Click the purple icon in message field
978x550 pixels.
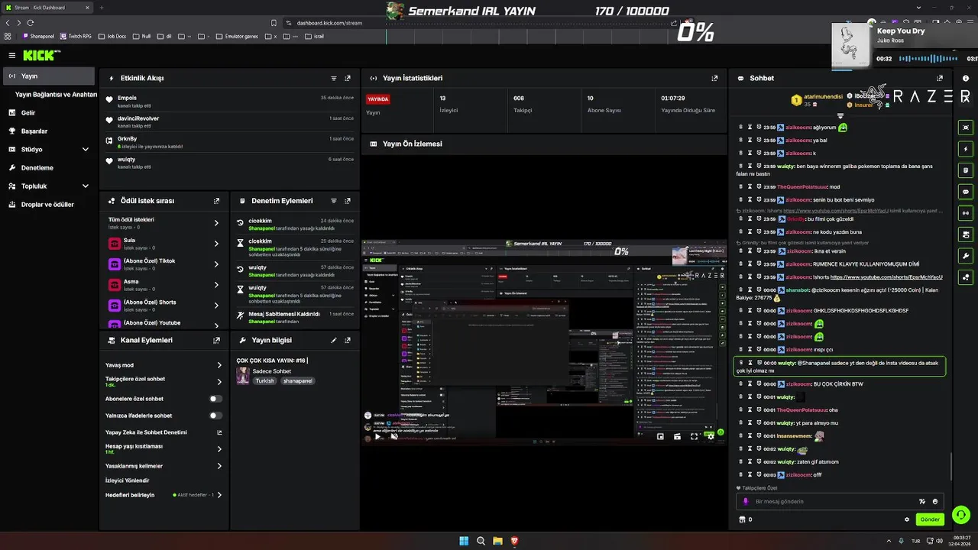pyautogui.click(x=746, y=502)
